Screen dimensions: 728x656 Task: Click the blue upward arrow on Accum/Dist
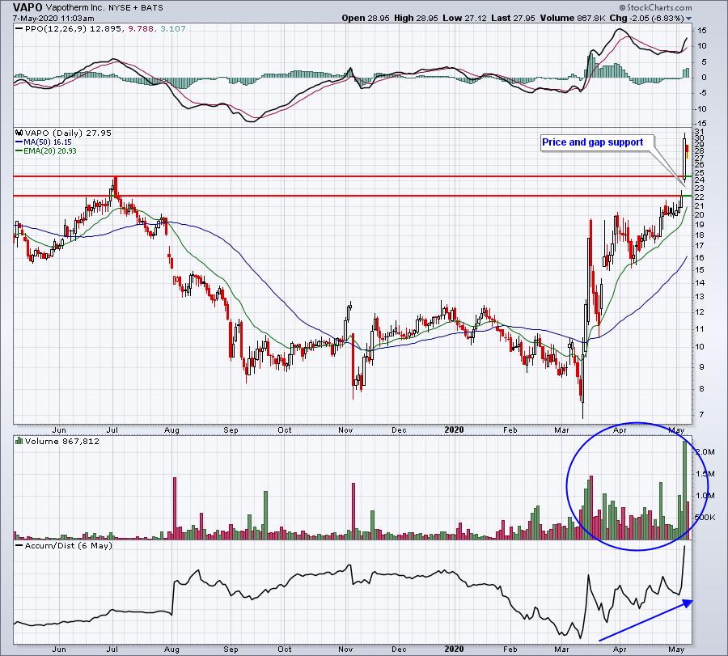(x=645, y=620)
